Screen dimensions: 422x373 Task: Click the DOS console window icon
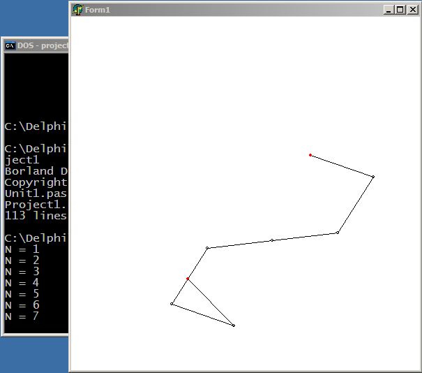(10, 45)
